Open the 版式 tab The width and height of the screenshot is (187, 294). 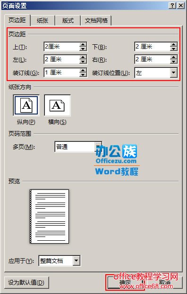68,20
